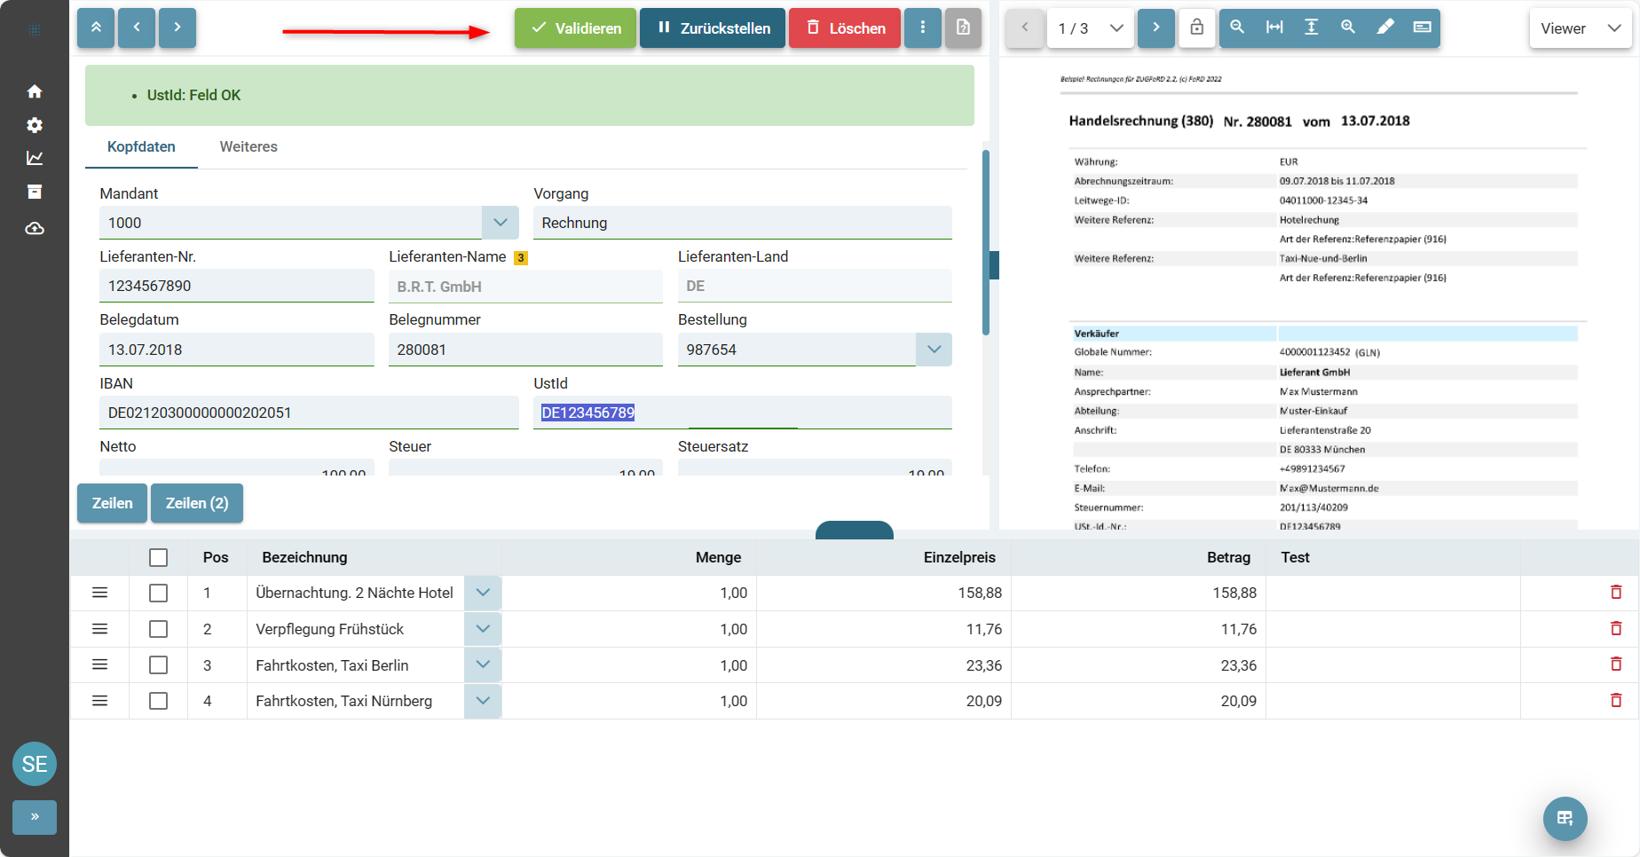Click drag handle of Verpflegung Frühstück row
This screenshot has height=857, width=1640.
click(x=100, y=629)
